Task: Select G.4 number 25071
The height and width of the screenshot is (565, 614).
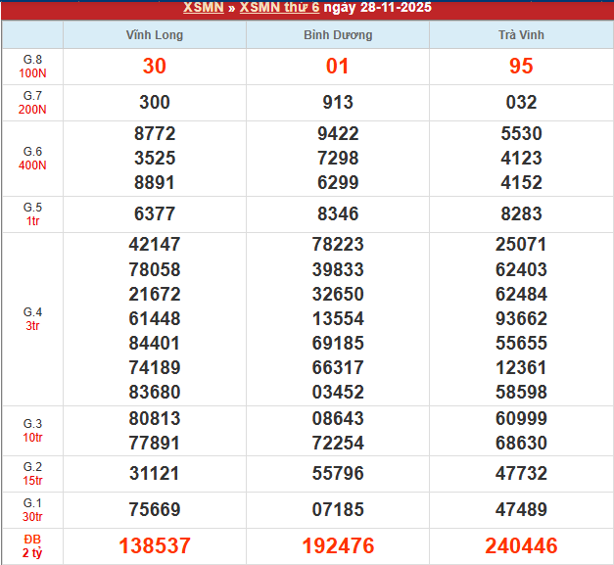Action: coord(521,245)
